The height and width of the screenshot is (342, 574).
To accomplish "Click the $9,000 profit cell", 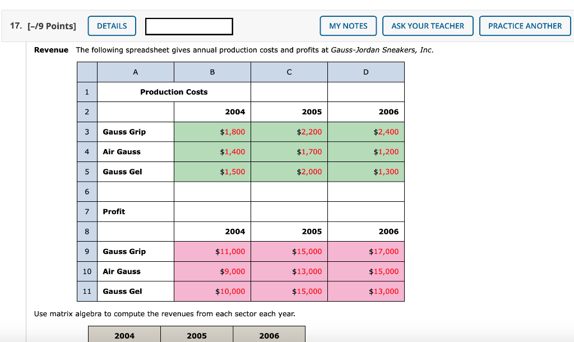I will [x=212, y=271].
